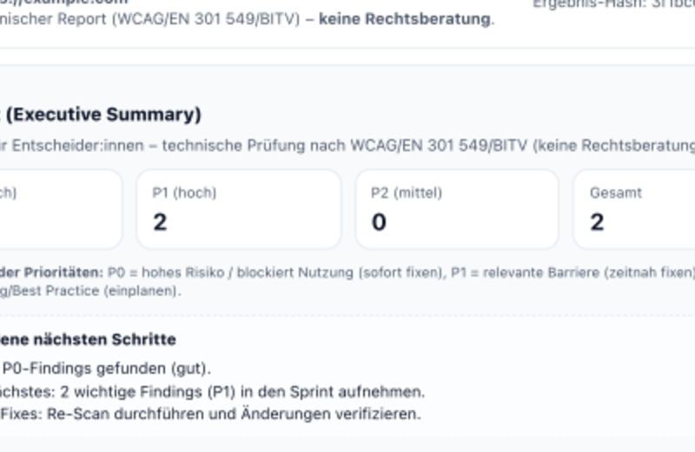Click the Gesamt label
Viewport: 695px width, 452px height.
click(x=616, y=193)
